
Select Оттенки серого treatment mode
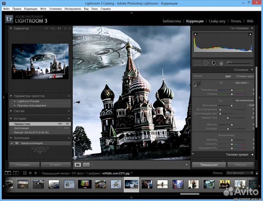point(245,76)
